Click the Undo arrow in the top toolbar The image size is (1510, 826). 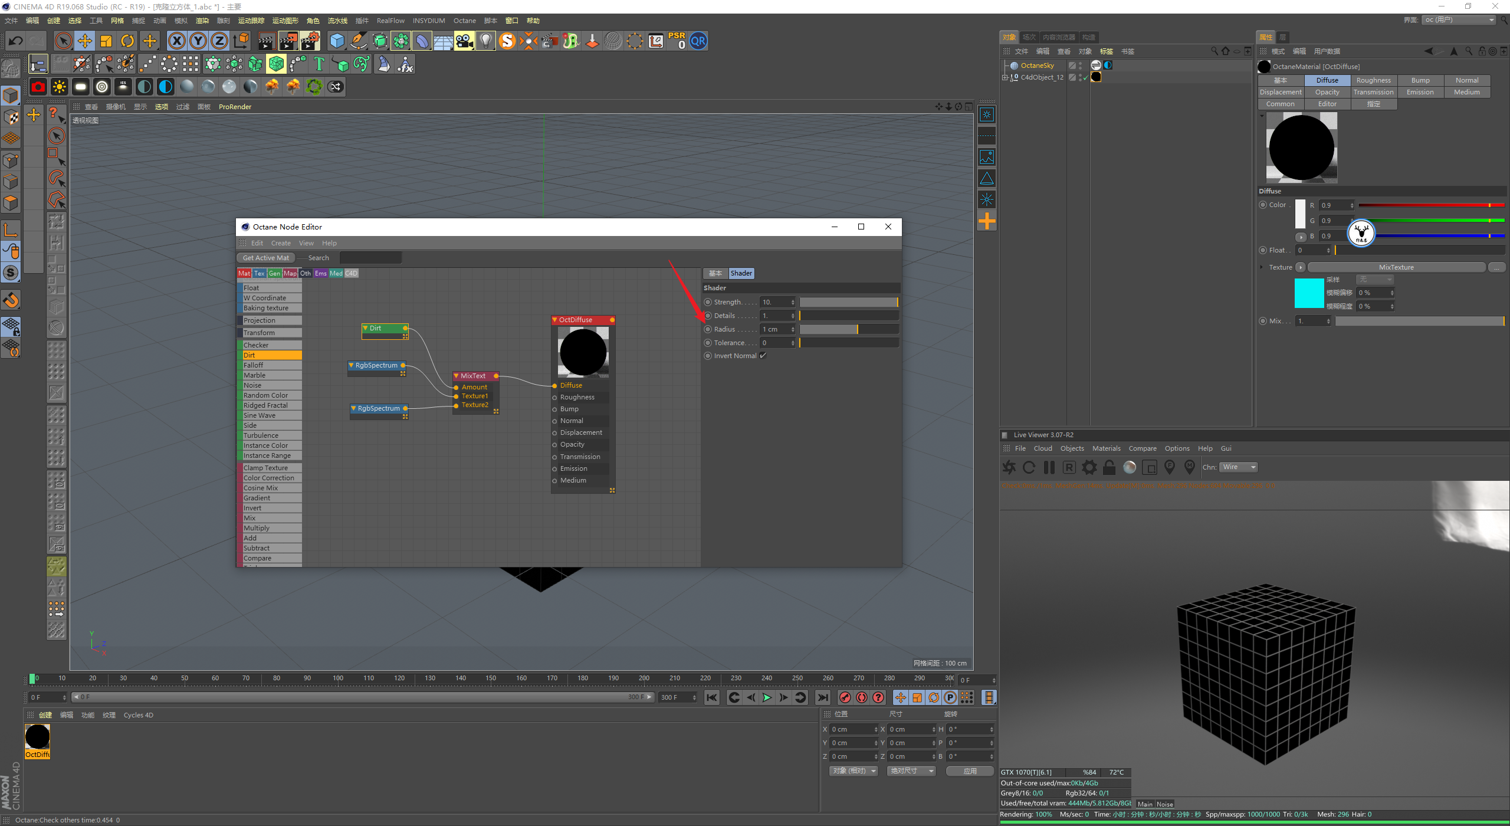[16, 41]
